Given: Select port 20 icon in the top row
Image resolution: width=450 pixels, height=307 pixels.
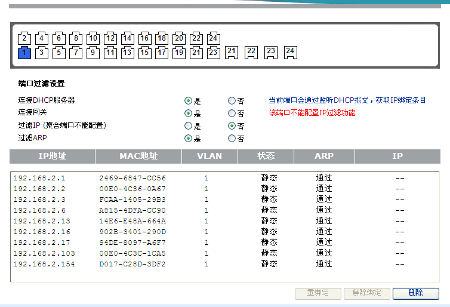Looking at the screenshot, I should 179,39.
